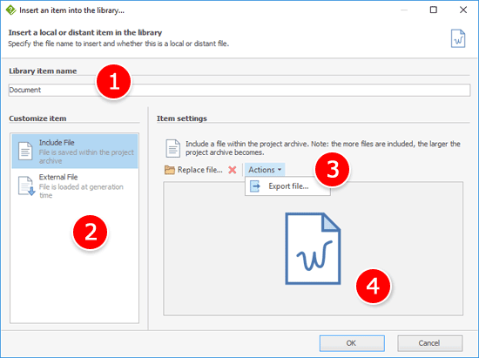
Task: Confirm with the OK button
Action: click(352, 343)
